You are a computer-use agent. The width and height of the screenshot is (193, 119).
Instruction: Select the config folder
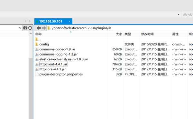pos(44,44)
